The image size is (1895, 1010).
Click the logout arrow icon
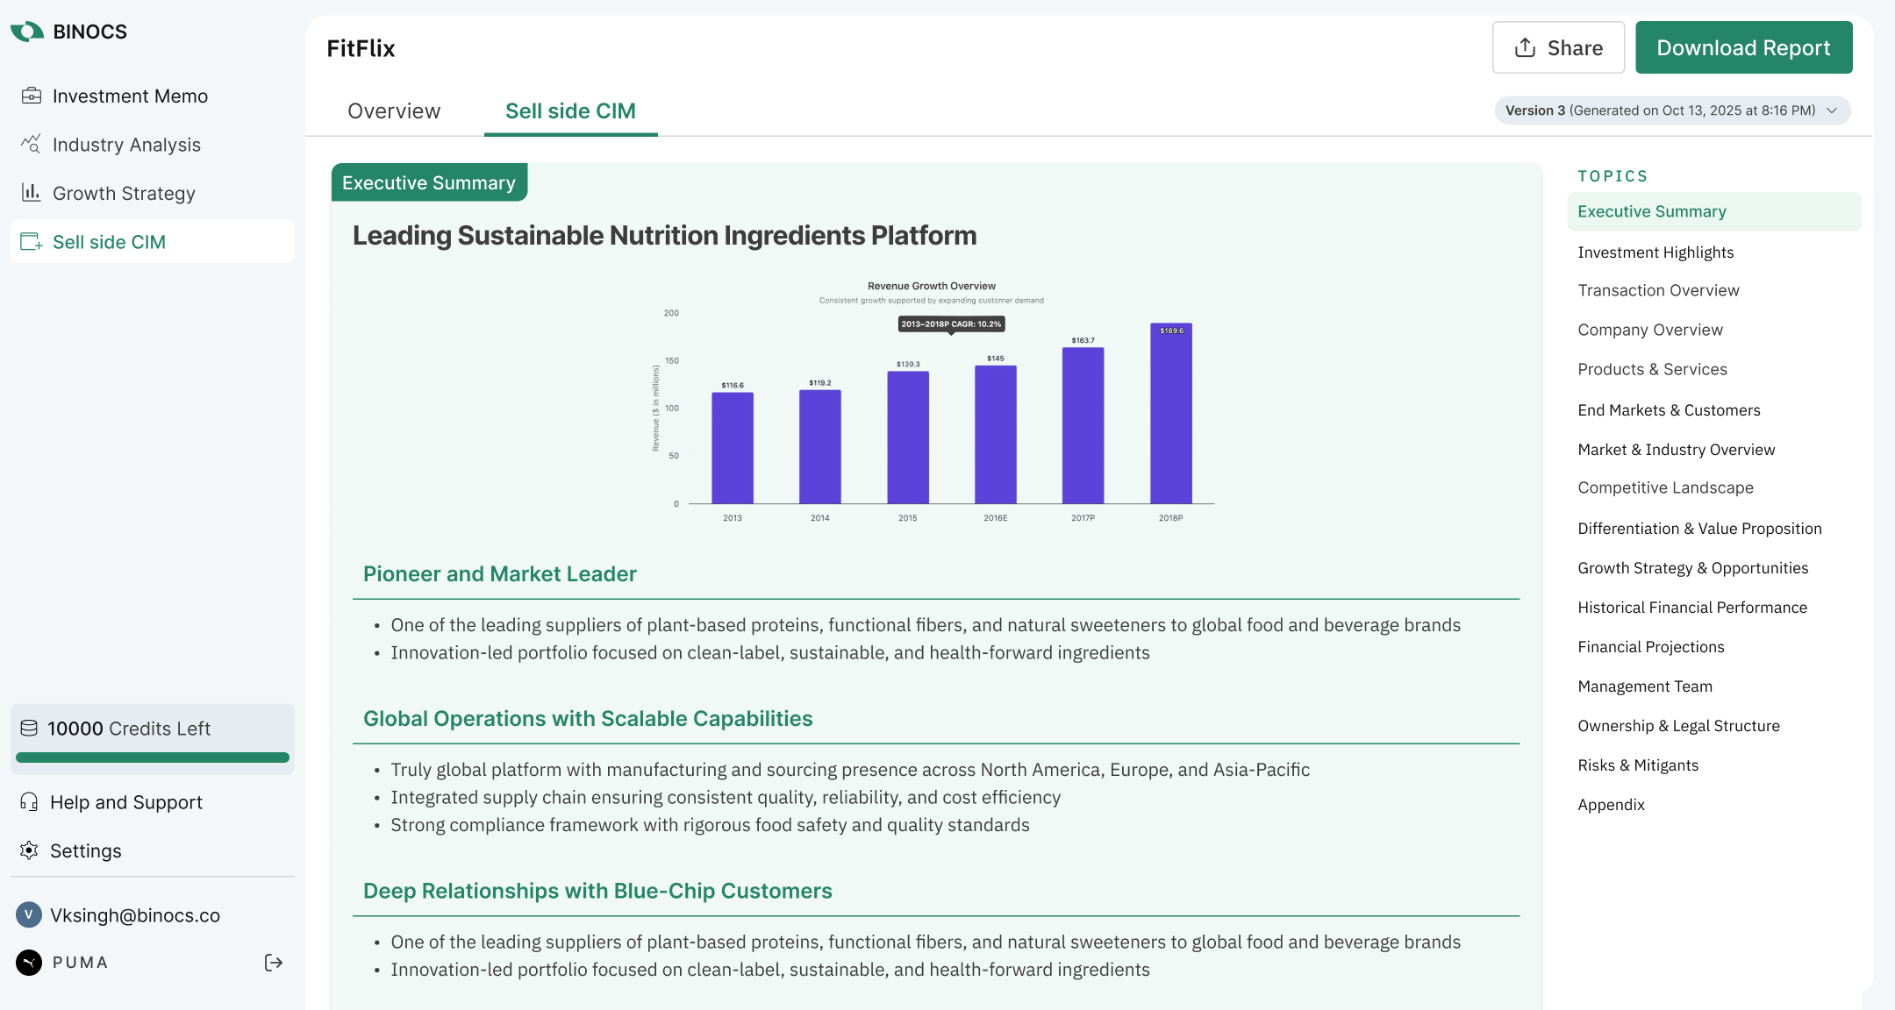point(274,963)
